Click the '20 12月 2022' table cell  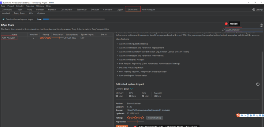(70, 38)
